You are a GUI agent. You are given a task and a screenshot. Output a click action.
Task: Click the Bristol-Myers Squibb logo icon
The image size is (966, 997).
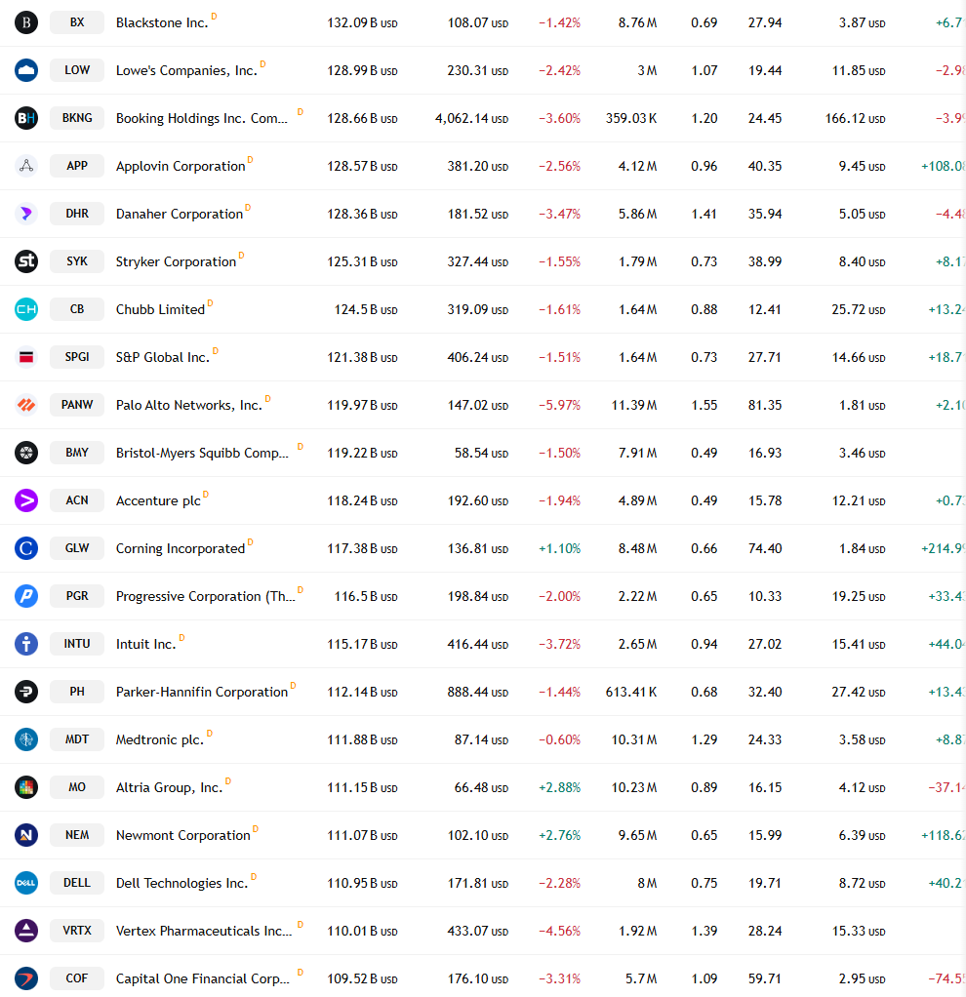click(26, 452)
